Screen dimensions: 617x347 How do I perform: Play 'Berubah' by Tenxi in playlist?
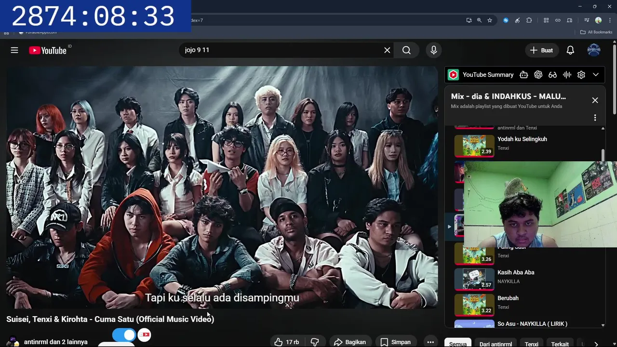click(x=508, y=298)
